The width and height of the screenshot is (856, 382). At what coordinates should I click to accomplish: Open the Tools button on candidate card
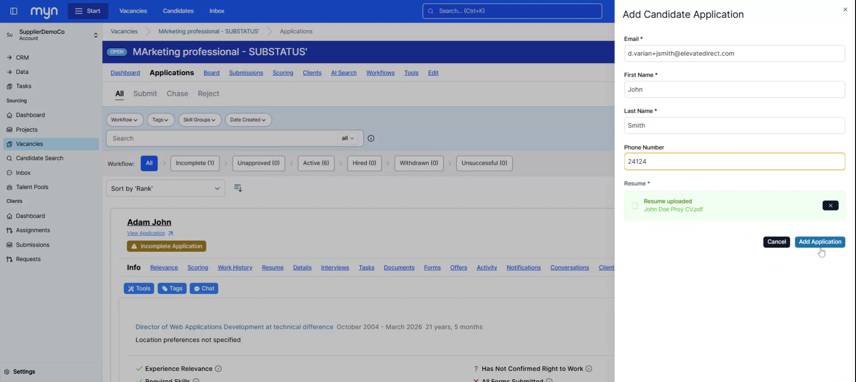pyautogui.click(x=139, y=289)
